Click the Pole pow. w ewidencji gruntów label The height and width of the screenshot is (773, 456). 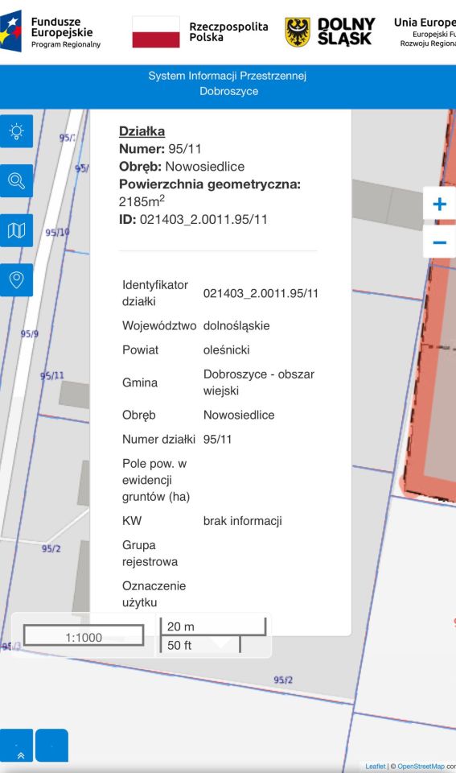[156, 480]
